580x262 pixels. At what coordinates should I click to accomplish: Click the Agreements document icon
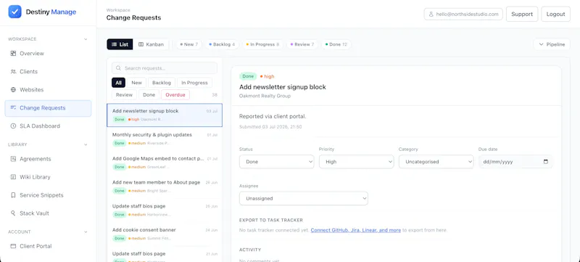point(13,159)
